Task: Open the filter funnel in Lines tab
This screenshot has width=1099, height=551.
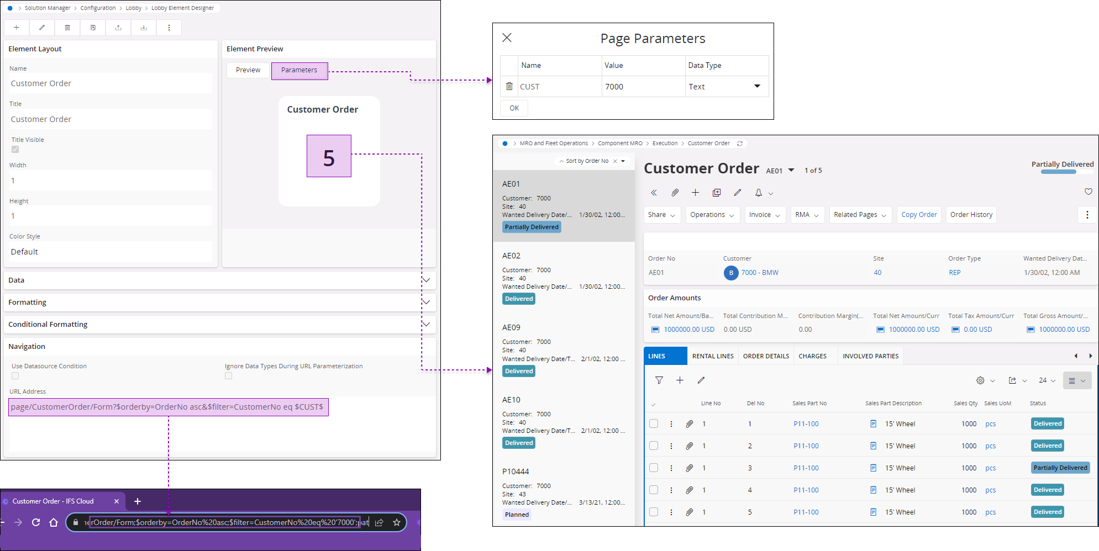Action: tap(659, 380)
